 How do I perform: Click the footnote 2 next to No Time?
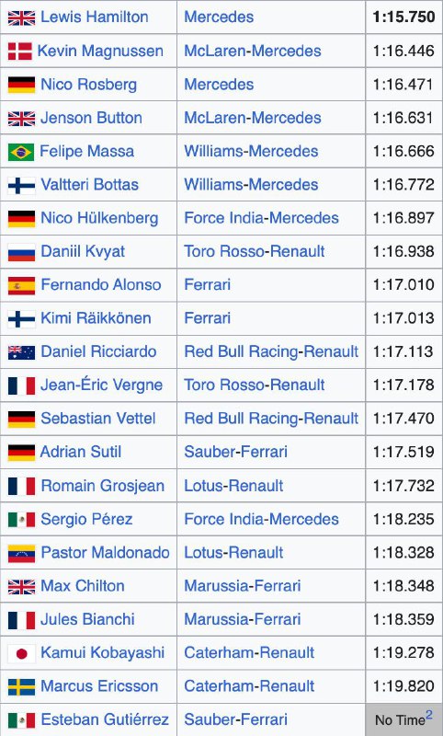point(429,716)
